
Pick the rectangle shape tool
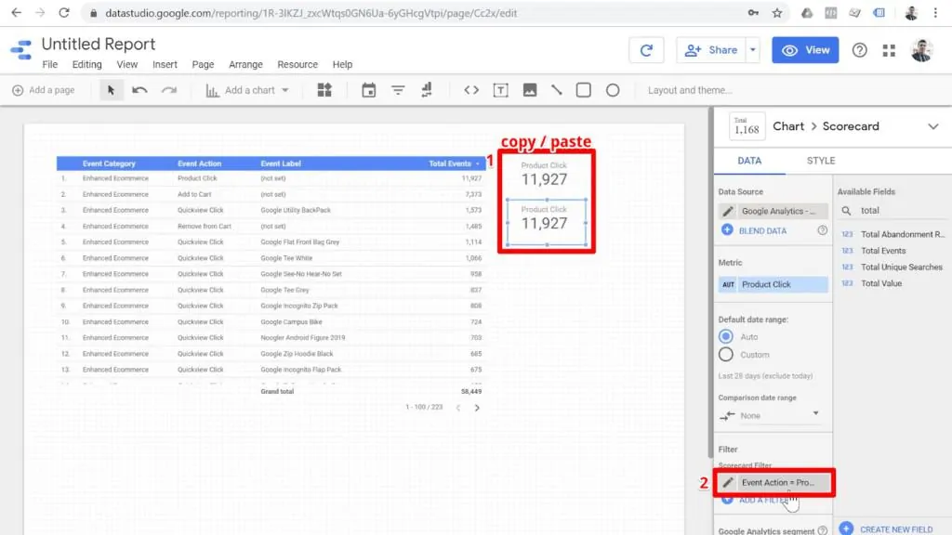click(584, 90)
